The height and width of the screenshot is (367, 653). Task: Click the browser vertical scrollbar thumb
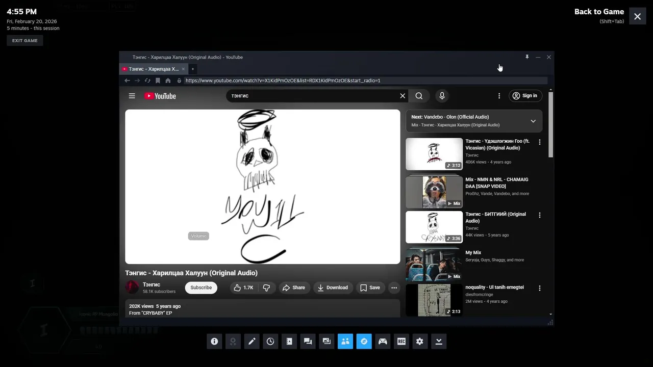(x=551, y=125)
